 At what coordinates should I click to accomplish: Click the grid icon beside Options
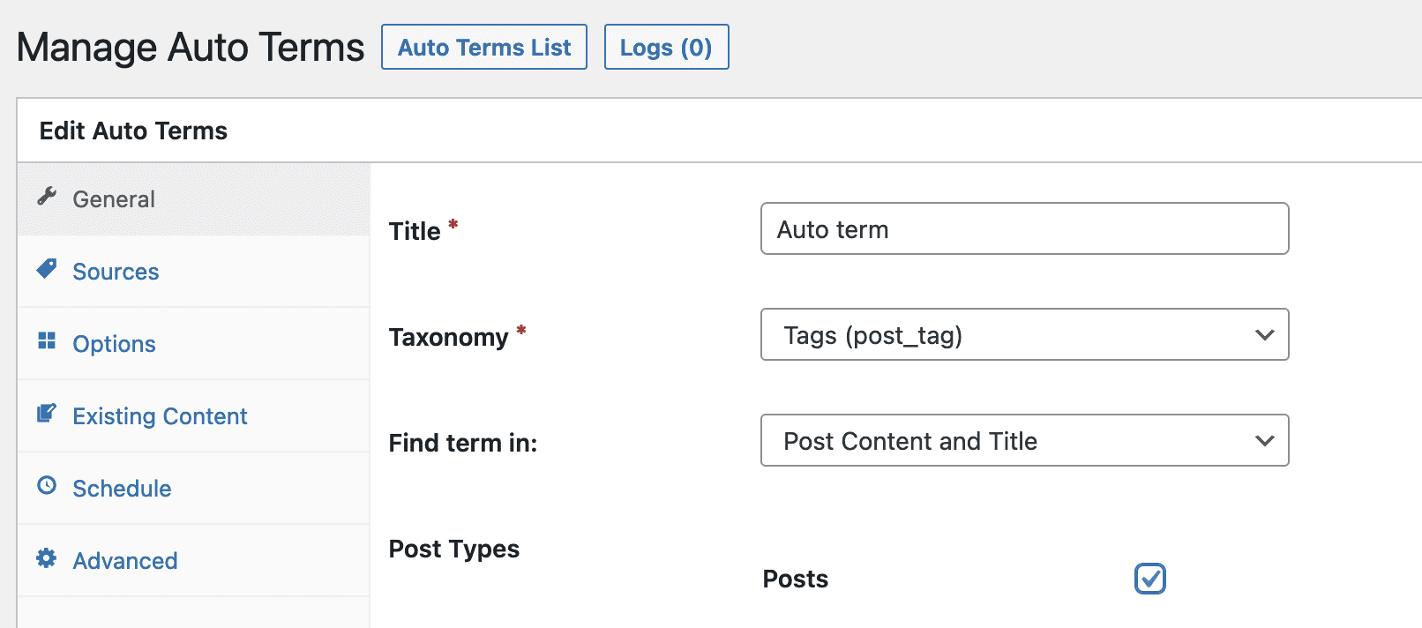[47, 340]
